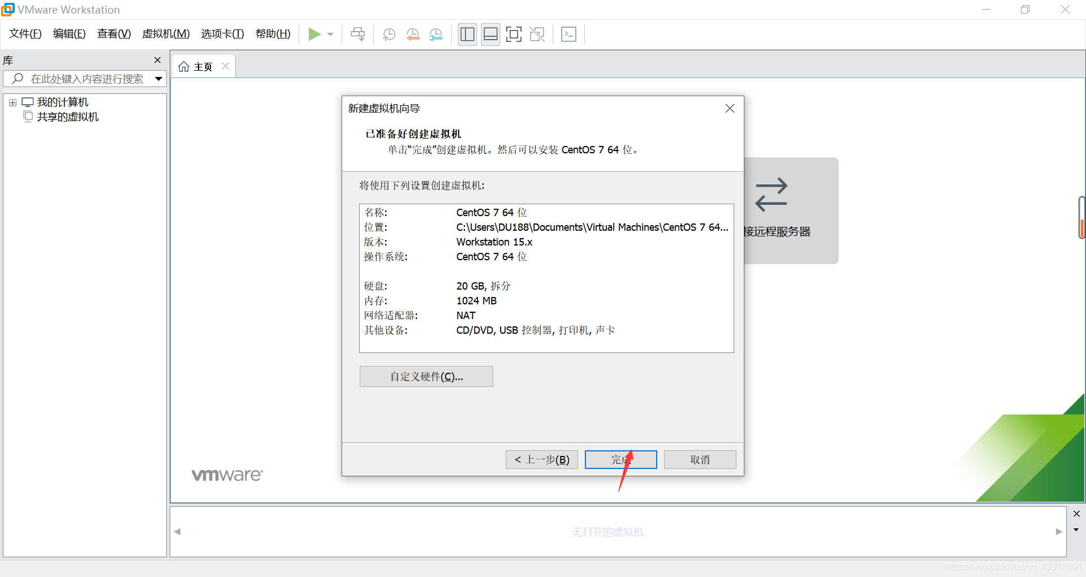
Task: Click the green power on play button
Action: coord(314,35)
